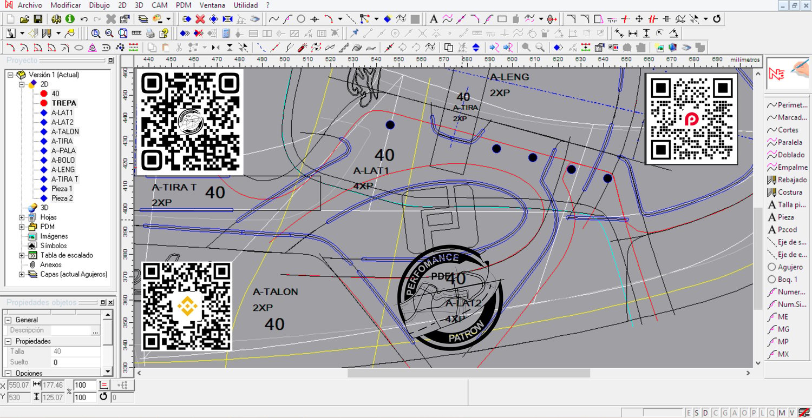Select the Costura line type
Screen dimensions: 812x418
(x=785, y=192)
